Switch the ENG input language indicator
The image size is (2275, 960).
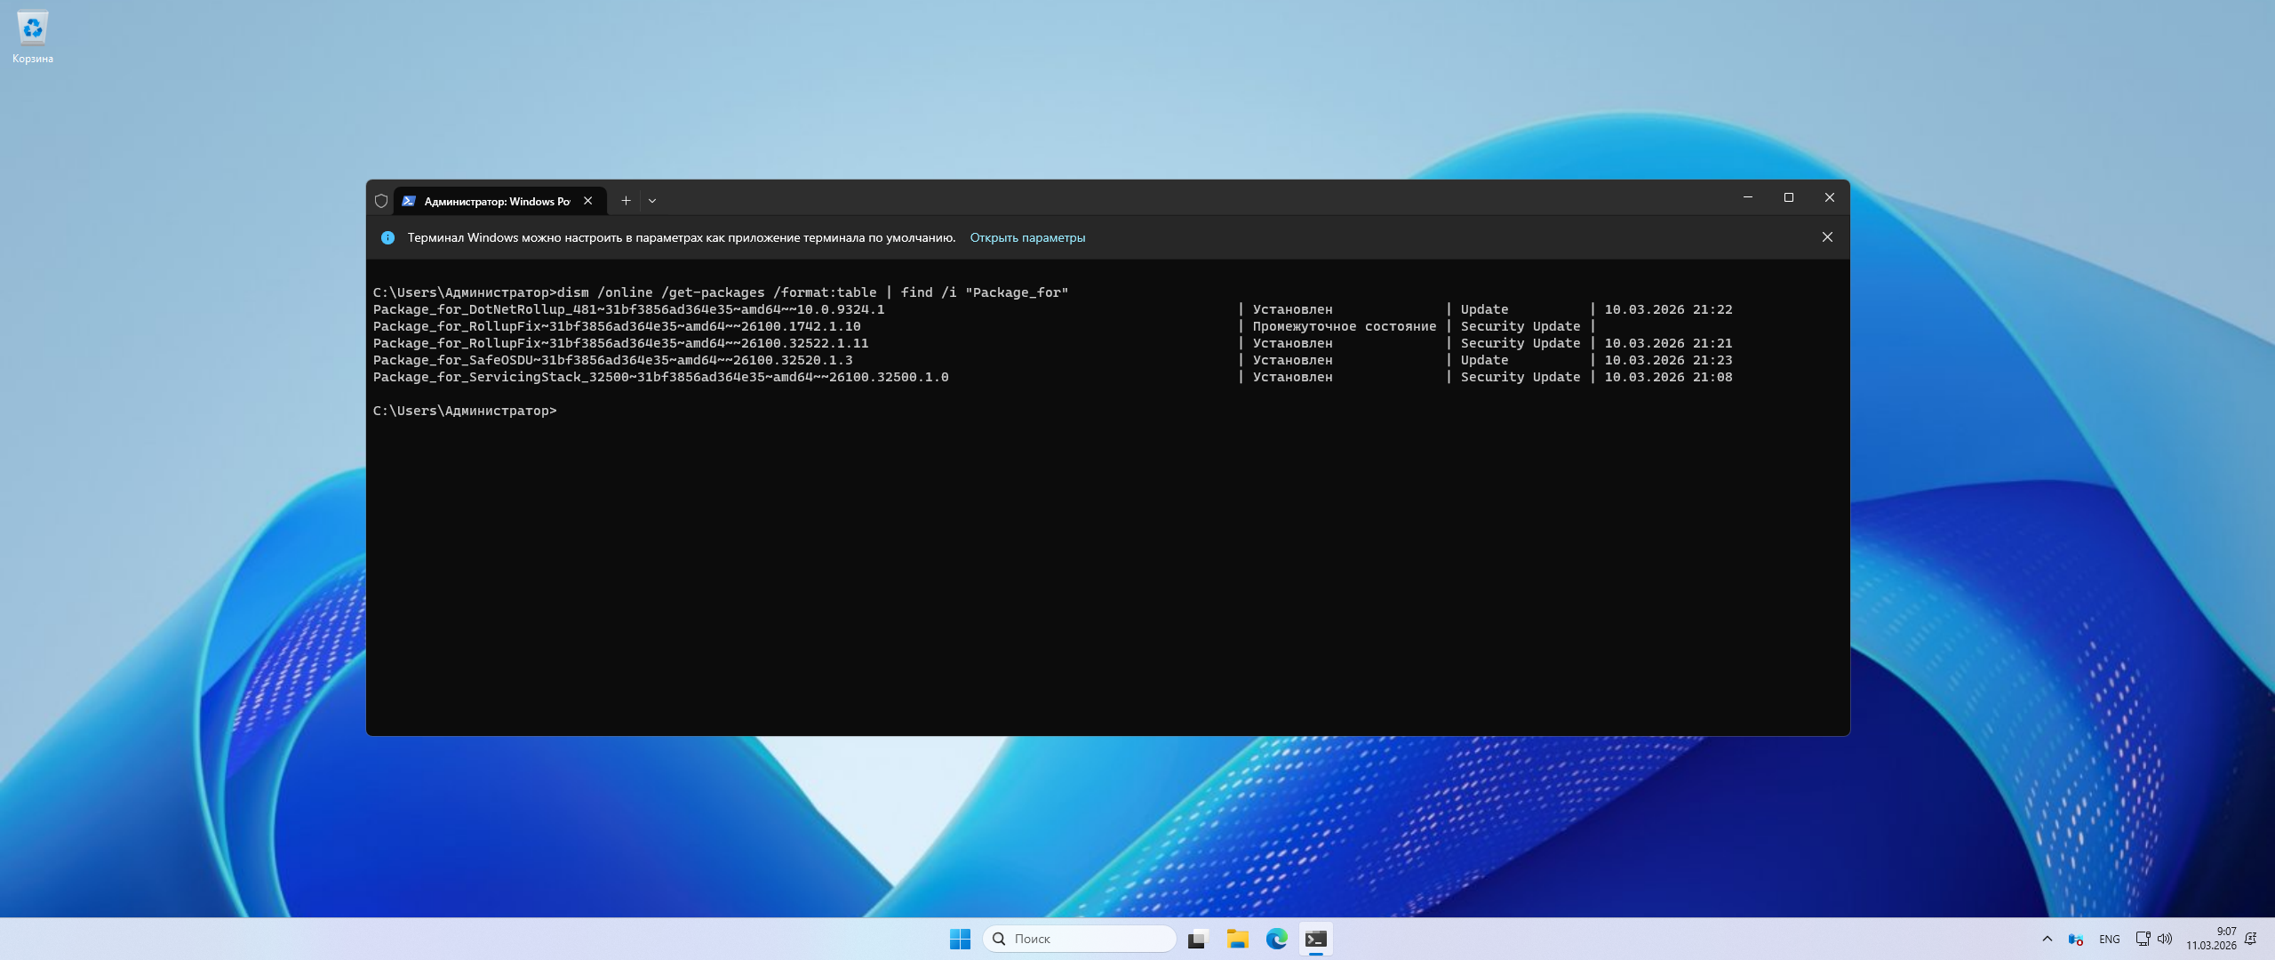tap(2109, 939)
